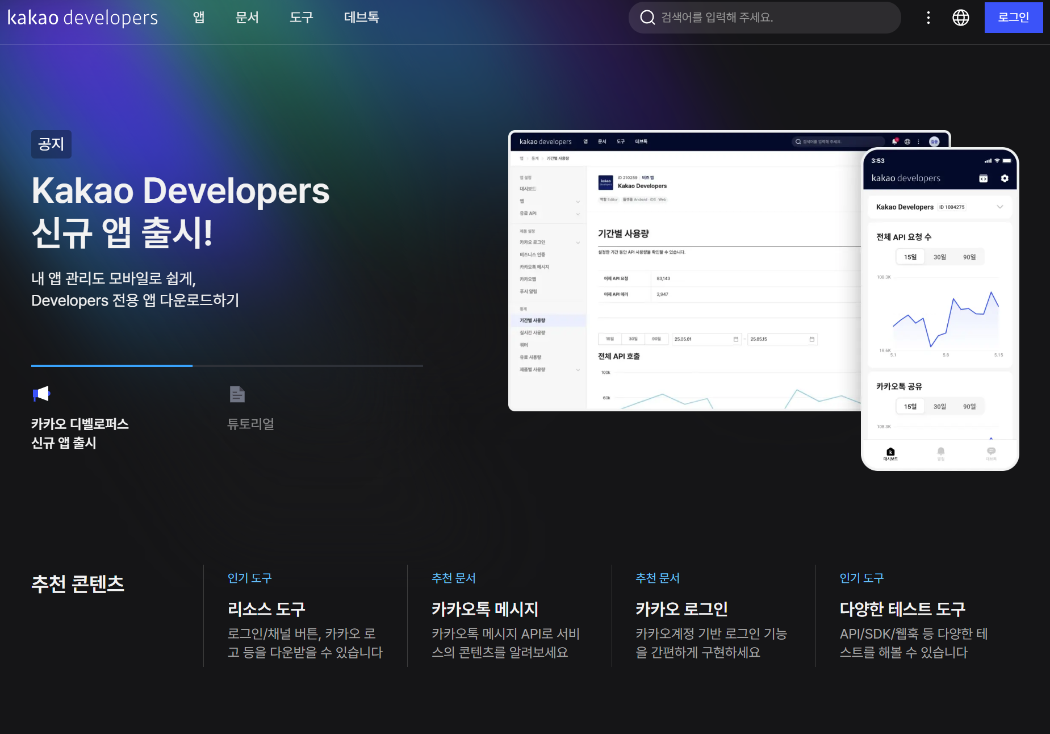Image resolution: width=1050 pixels, height=734 pixels.
Task: Open the Kakao Developers 신규 앱 출시 headline
Action: (181, 211)
